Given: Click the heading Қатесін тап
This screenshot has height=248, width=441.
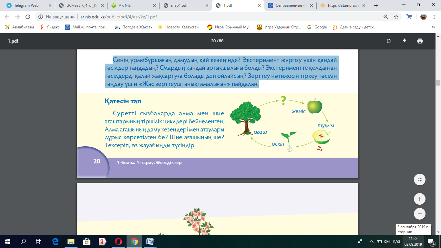Looking at the screenshot, I should pos(123,101).
